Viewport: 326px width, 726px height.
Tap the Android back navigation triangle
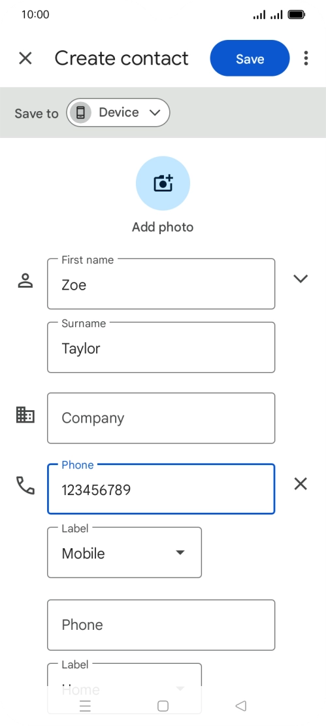click(x=240, y=706)
